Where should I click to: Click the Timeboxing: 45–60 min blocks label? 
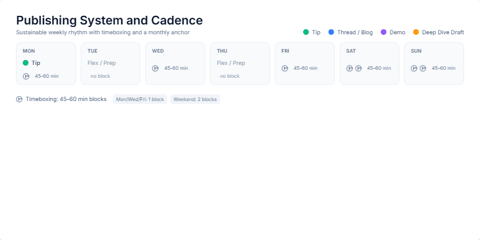tap(66, 99)
